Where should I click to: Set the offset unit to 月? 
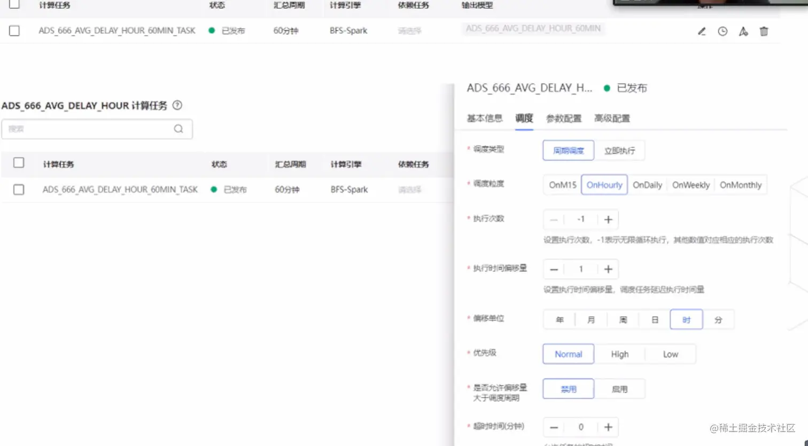[591, 319]
